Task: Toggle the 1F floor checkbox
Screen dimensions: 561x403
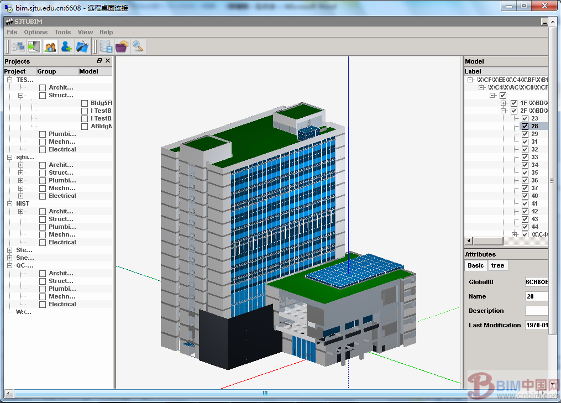Action: (x=514, y=103)
